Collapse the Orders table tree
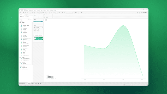 pos(20,23)
